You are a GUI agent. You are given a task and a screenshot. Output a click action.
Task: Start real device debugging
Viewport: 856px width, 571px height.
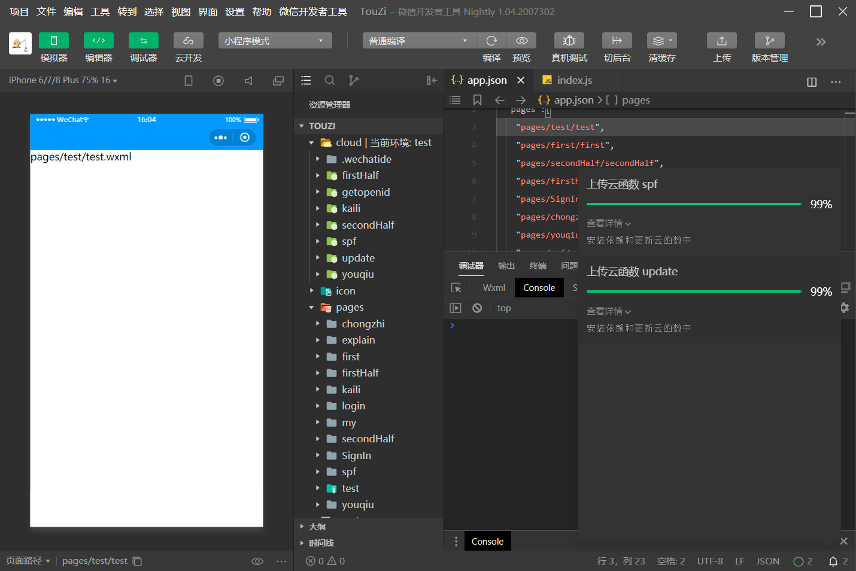click(x=569, y=40)
